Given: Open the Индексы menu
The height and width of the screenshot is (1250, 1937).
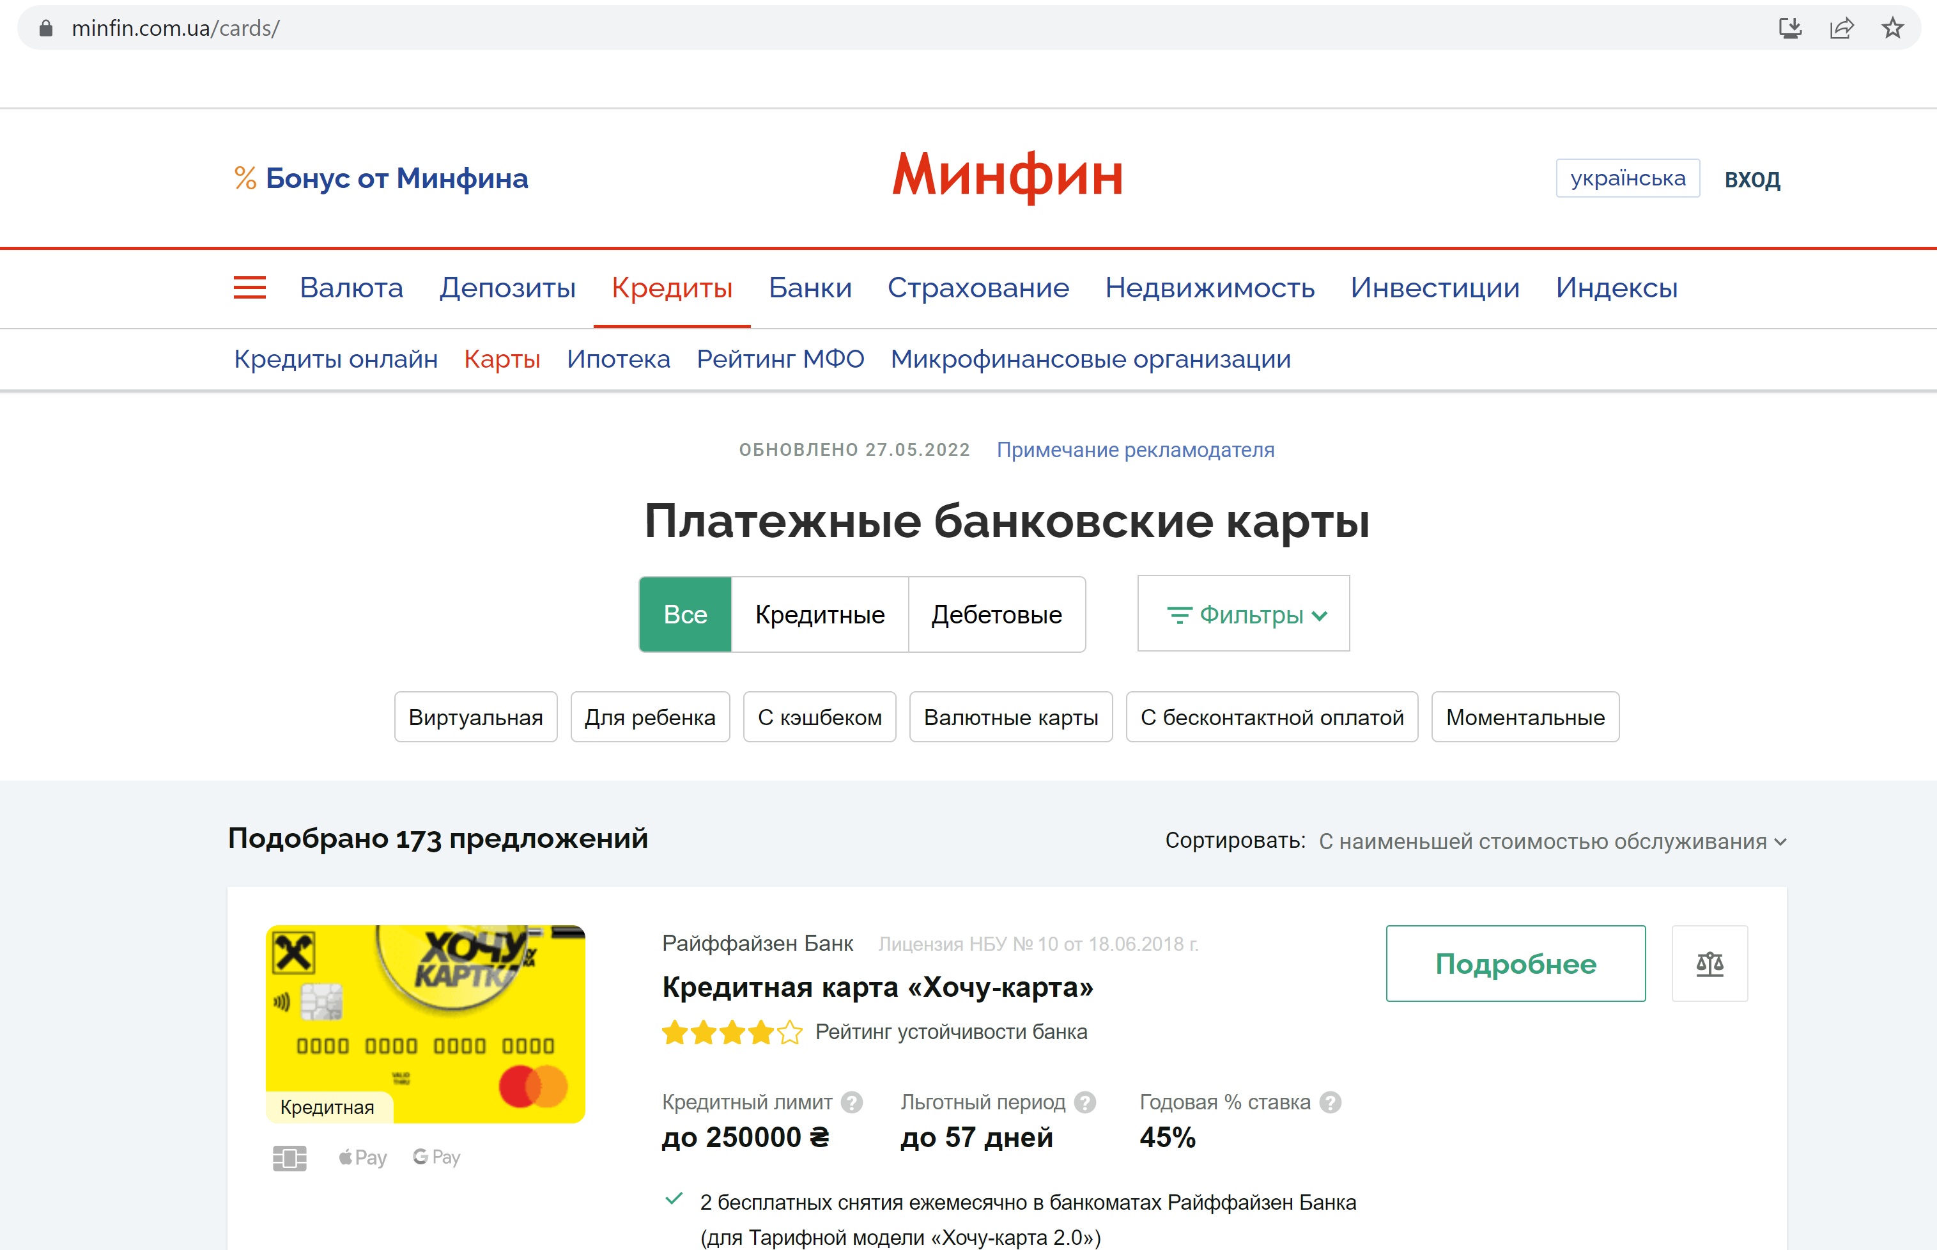Looking at the screenshot, I should click(1617, 288).
